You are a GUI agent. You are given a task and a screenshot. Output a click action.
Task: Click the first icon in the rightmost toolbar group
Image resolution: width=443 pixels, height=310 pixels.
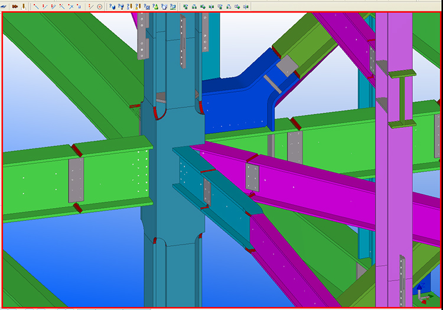pos(185,6)
